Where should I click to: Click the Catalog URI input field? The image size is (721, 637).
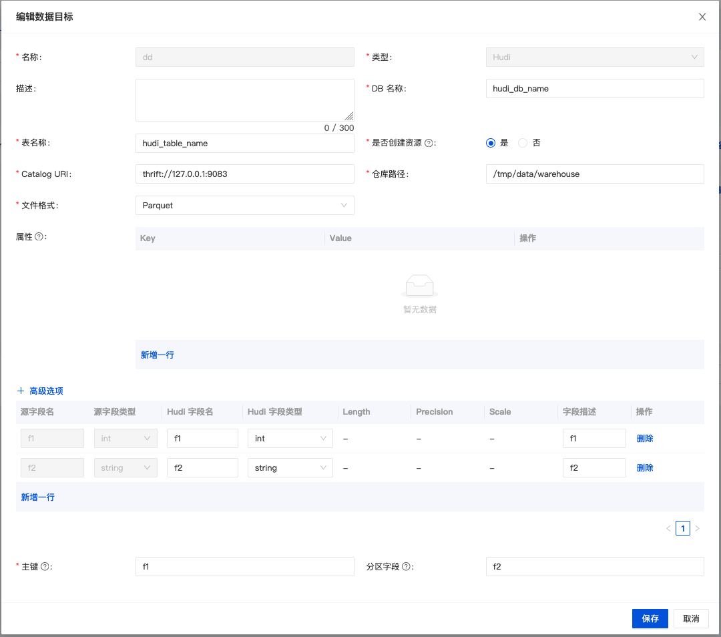pyautogui.click(x=244, y=174)
